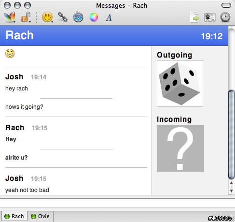Click the 'yeah not too bad' message
The width and height of the screenshot is (235, 222).
(27, 190)
